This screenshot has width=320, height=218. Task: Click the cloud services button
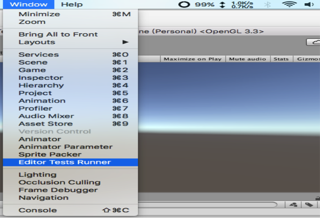pyautogui.click(x=313, y=42)
